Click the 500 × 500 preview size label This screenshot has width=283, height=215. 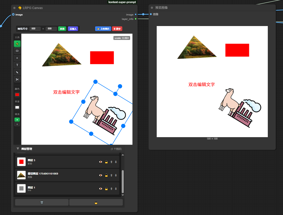click(212, 139)
